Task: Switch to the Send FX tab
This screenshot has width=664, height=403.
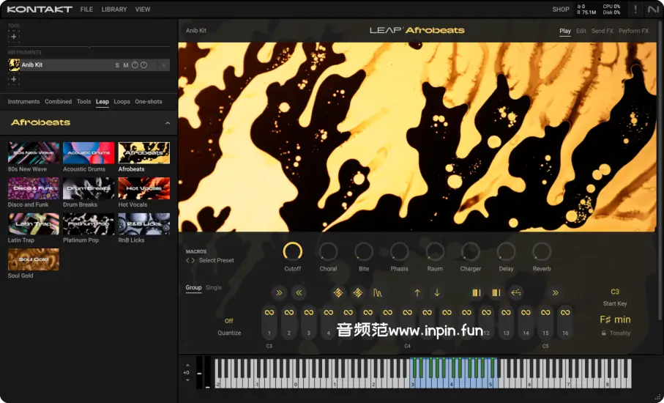Action: 602,31
